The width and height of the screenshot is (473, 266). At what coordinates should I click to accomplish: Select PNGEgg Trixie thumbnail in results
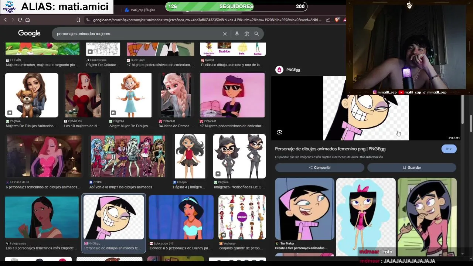point(113,217)
